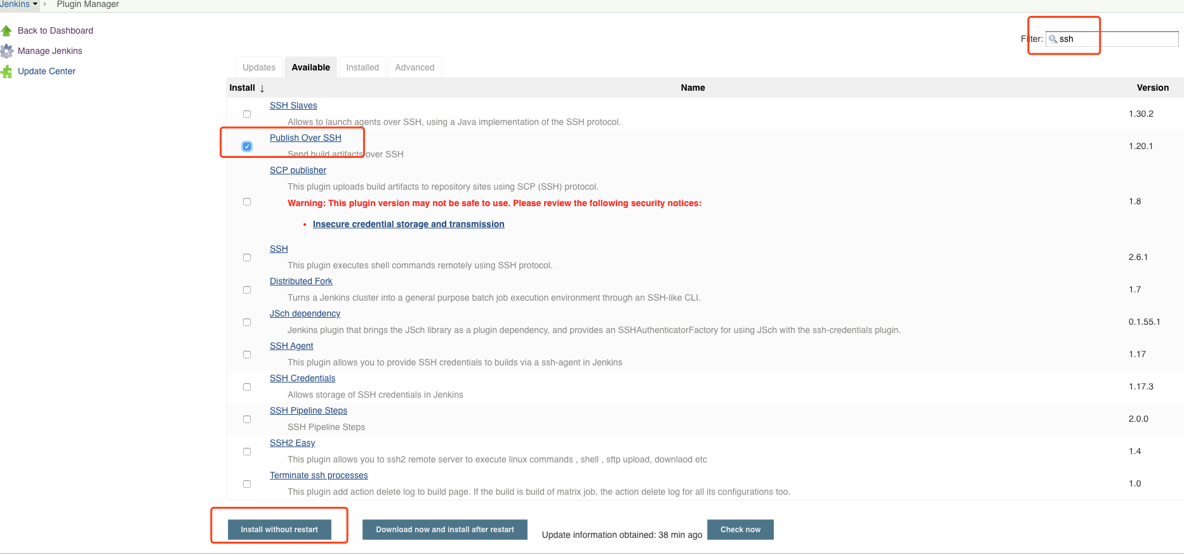Click version 1.17.3 of SSH Credentials
This screenshot has width=1184, height=555.
pyautogui.click(x=1141, y=386)
